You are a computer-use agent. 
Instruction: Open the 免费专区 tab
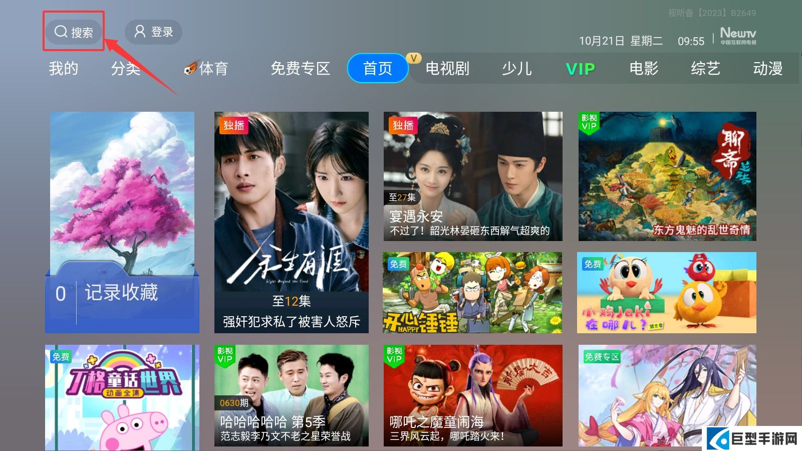[300, 68]
